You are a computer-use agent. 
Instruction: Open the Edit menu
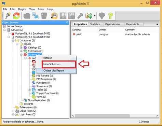[x=12, y=9]
